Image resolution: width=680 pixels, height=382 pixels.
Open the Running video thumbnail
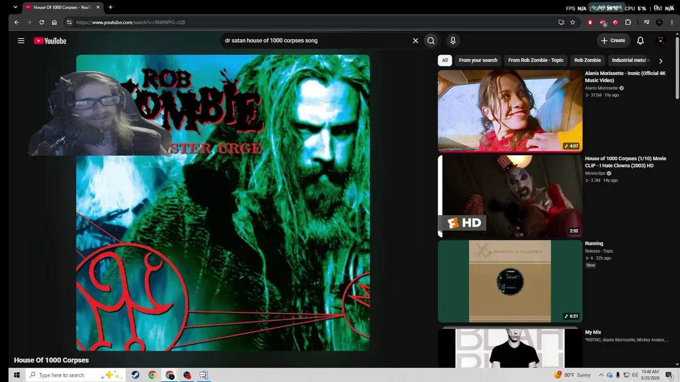click(510, 281)
